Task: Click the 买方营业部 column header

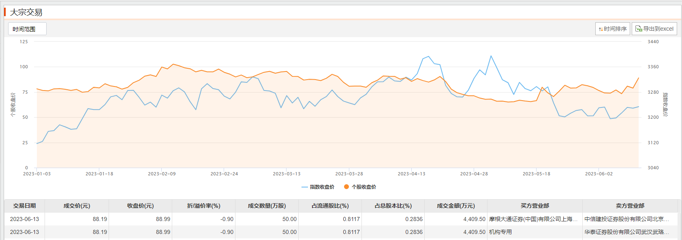Action: (x=535, y=206)
